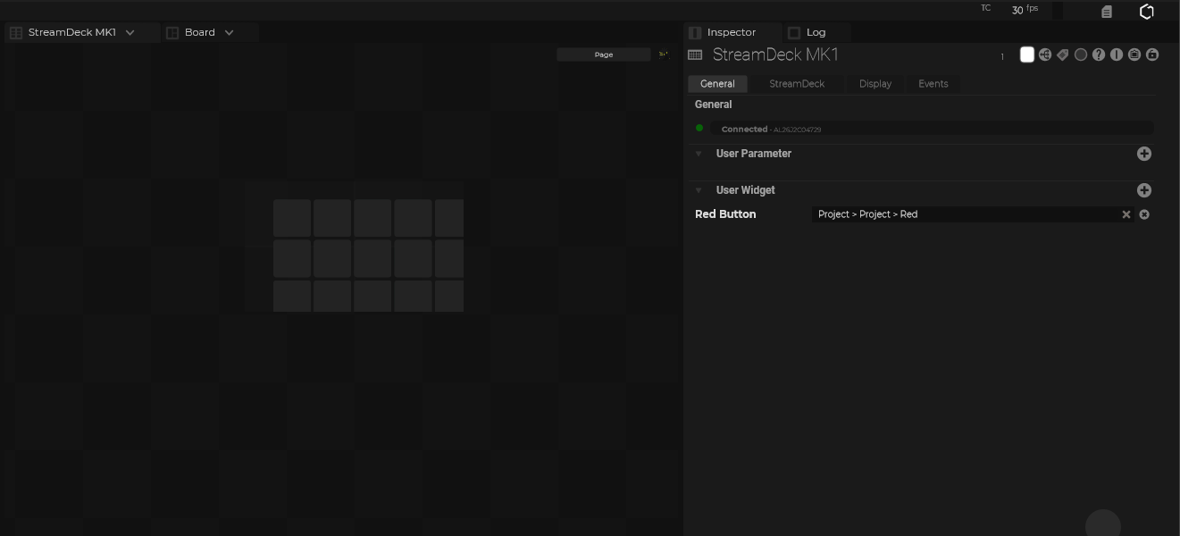Click the node tree icon in Inspector header

pyautogui.click(x=1045, y=54)
